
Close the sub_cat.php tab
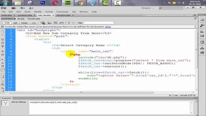(x=53, y=15)
